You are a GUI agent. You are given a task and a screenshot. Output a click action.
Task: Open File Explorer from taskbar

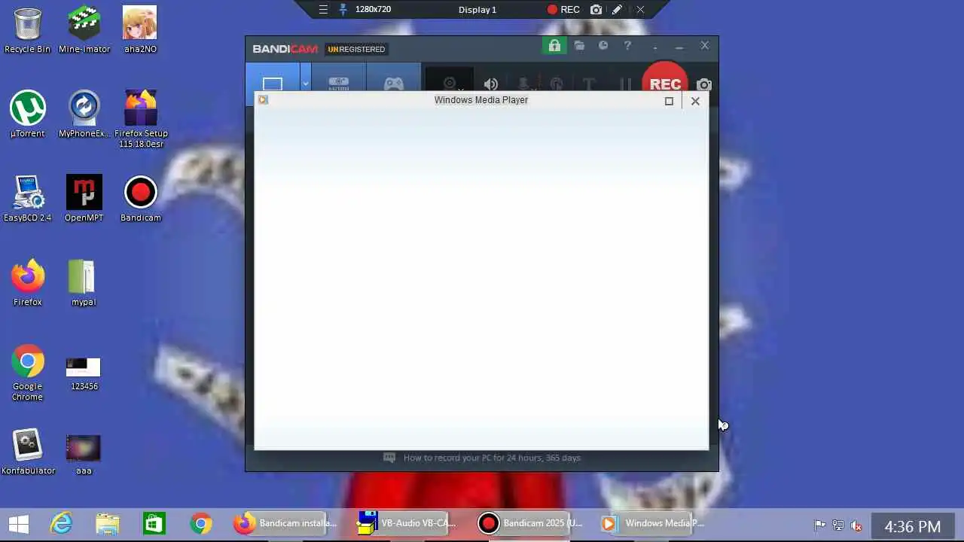pyautogui.click(x=108, y=523)
